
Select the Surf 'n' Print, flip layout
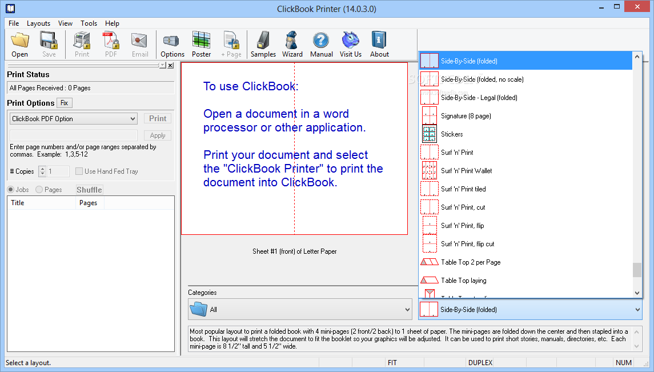525,225
